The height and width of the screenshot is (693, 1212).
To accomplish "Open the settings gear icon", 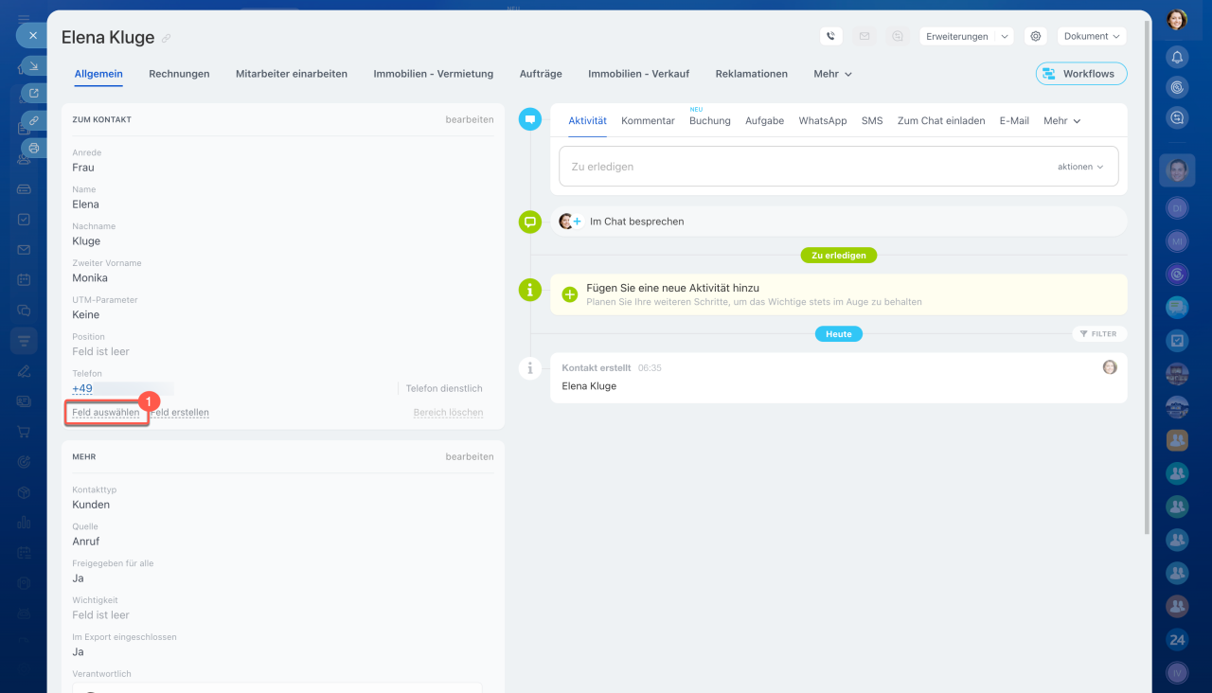I will 1036,36.
